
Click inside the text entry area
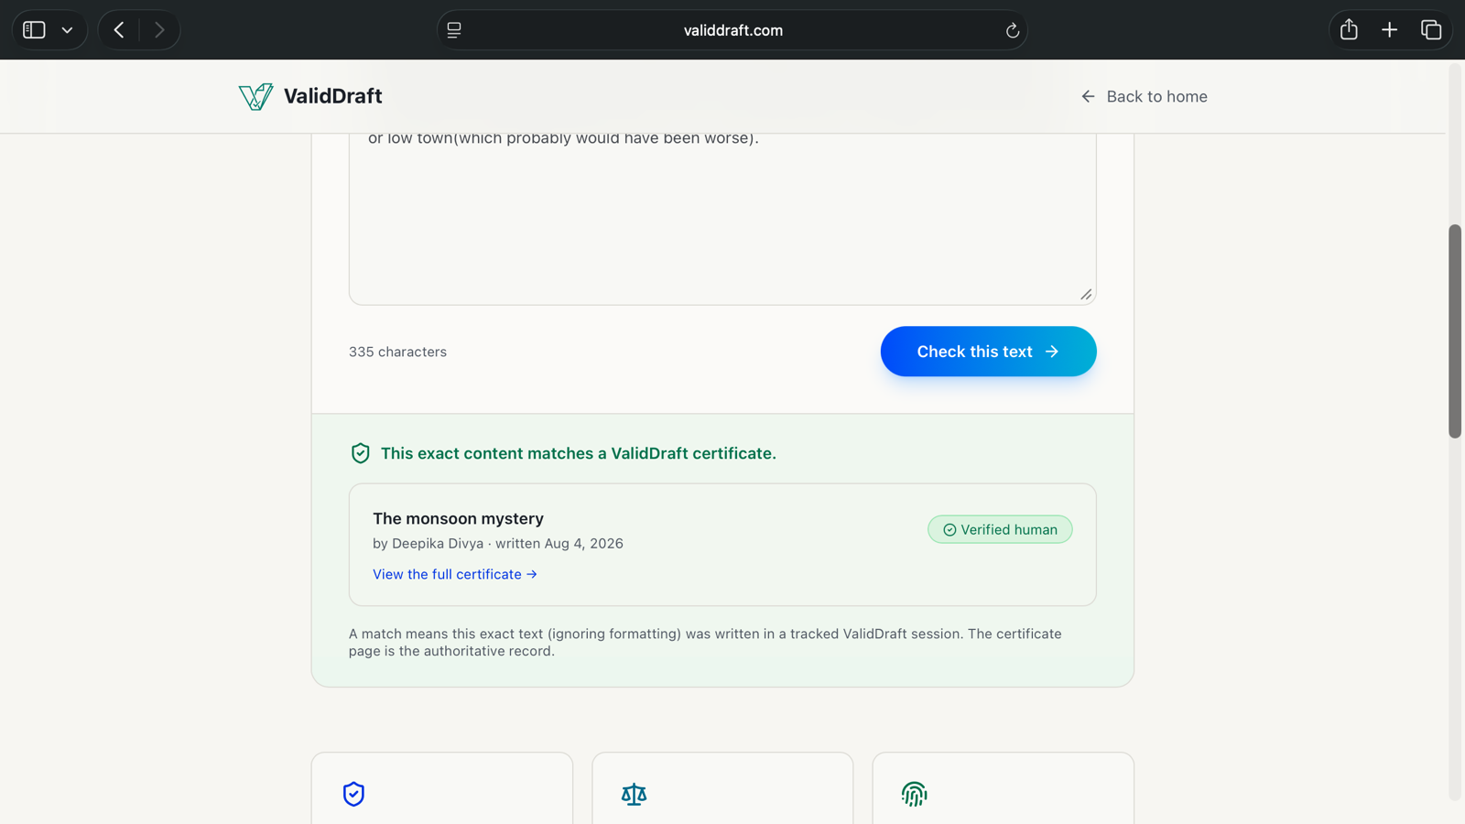click(722, 218)
